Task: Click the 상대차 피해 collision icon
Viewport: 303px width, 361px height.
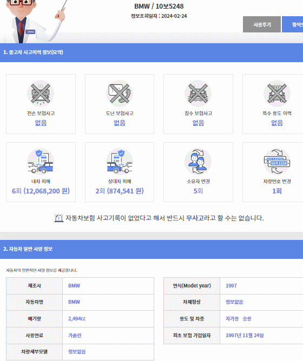Action: (120, 162)
